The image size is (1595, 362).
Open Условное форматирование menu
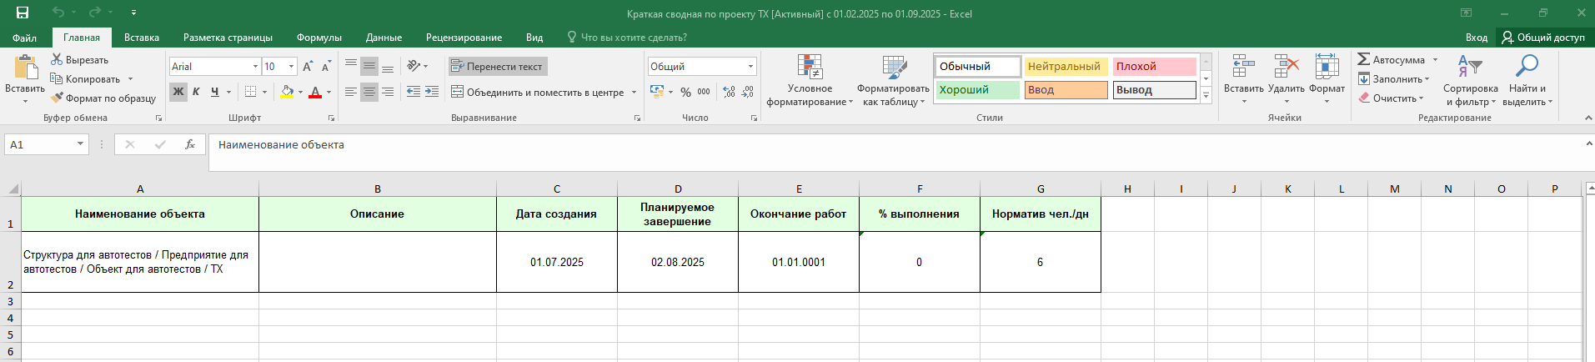pyautogui.click(x=810, y=81)
